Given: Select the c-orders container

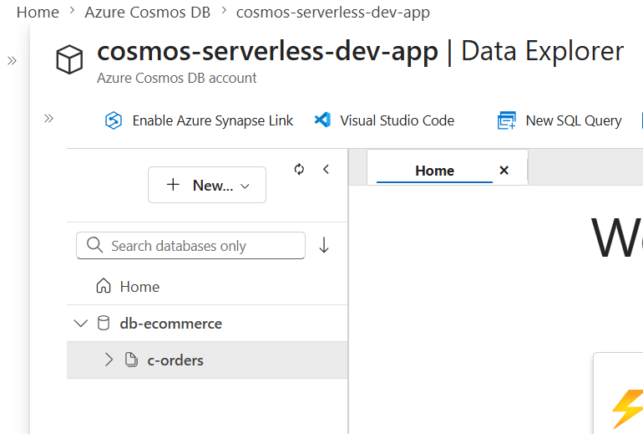Looking at the screenshot, I should tap(207, 360).
